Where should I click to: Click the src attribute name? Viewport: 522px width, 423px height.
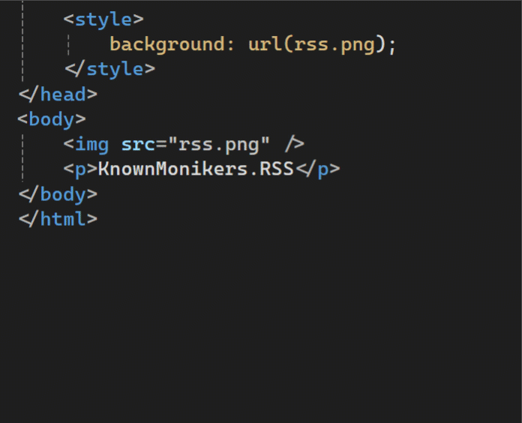pos(138,144)
